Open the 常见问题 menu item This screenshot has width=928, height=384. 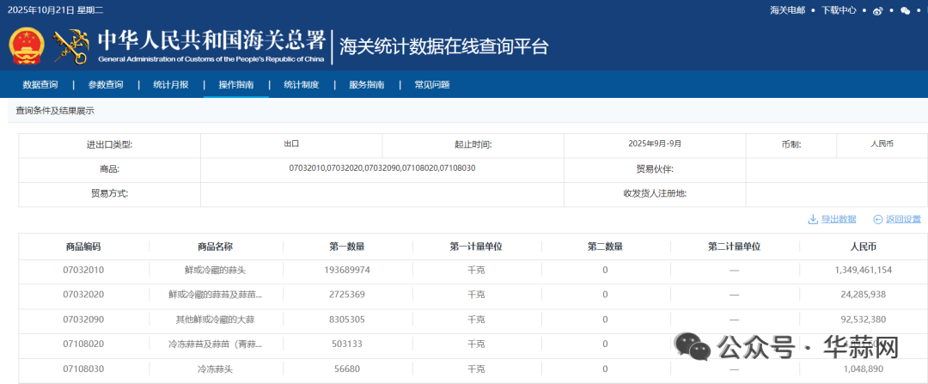(x=432, y=85)
